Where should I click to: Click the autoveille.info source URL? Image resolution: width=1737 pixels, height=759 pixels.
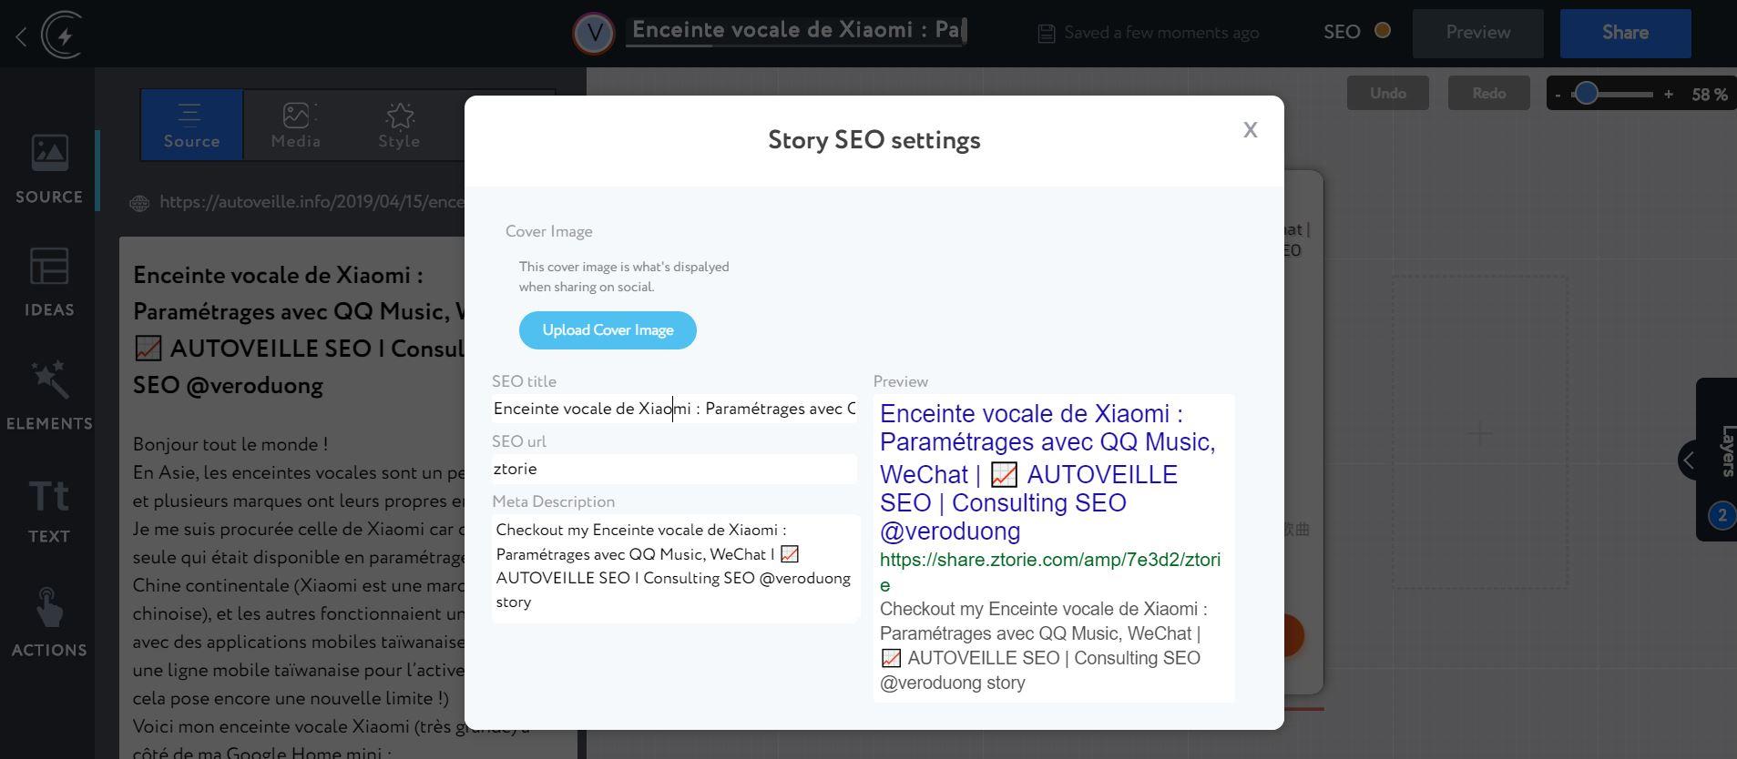point(312,202)
